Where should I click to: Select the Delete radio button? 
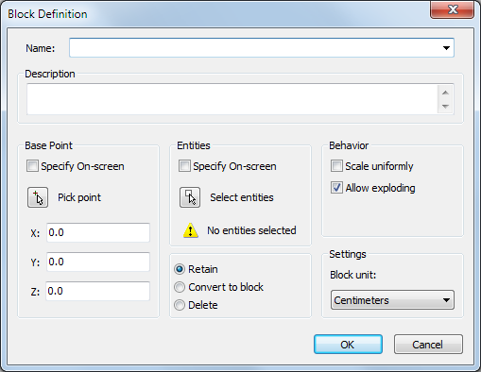[x=180, y=305]
